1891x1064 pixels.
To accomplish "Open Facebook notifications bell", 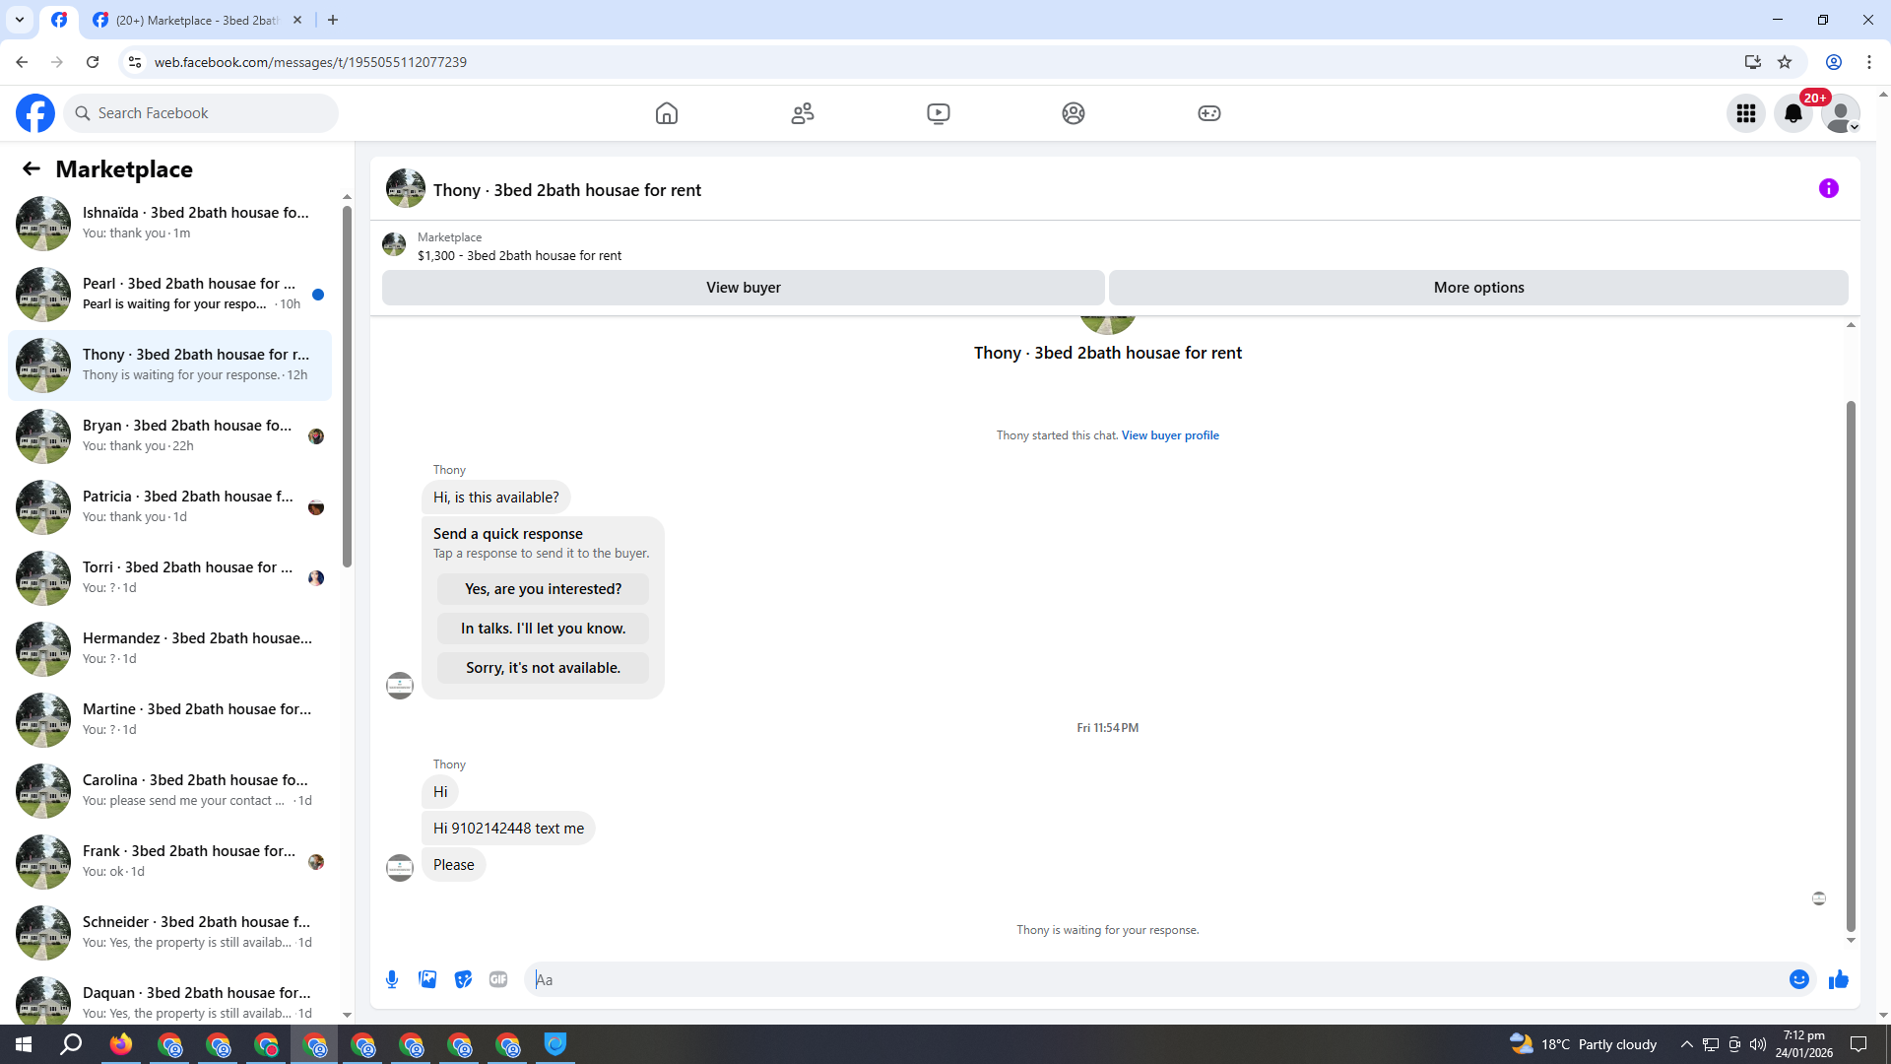I will pos(1793,113).
